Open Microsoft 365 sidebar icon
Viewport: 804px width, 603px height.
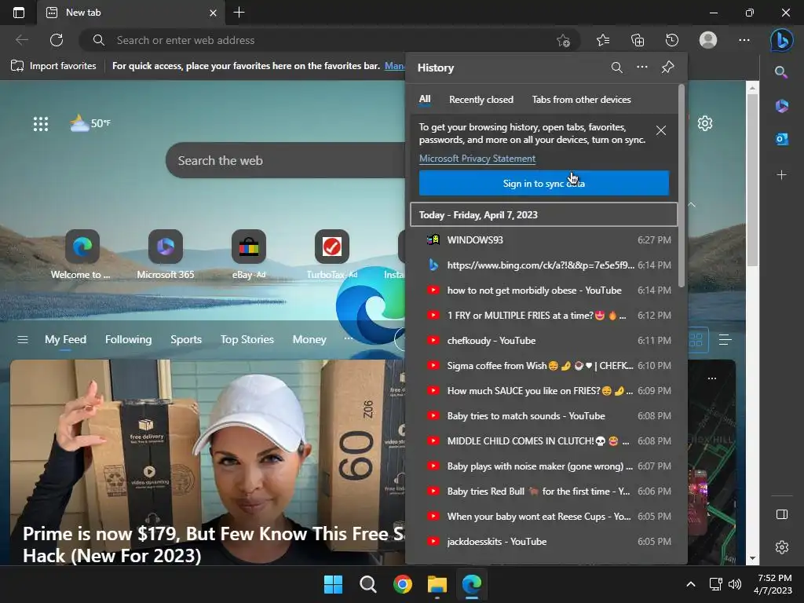coord(781,106)
